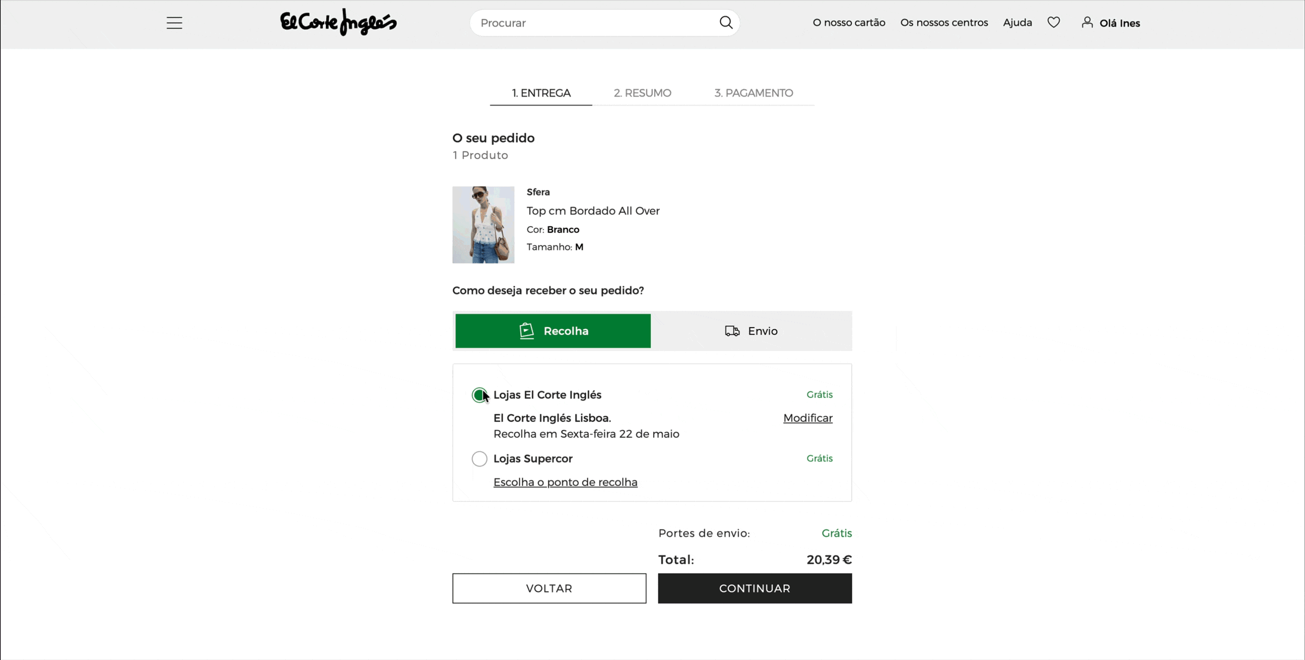Image resolution: width=1305 pixels, height=660 pixels.
Task: Click the Recolha bag icon
Action: pos(526,331)
